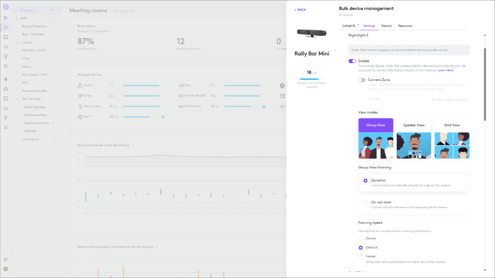Click the Tap IP device icon
This screenshot has width=495, height=278.
click(x=80, y=117)
